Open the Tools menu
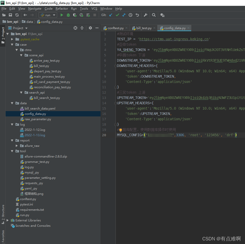Viewport: 245px width, 244px height. 84,9
